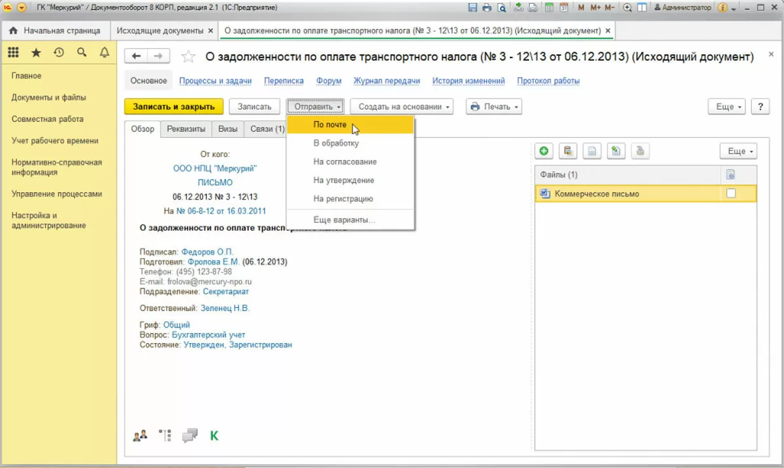
Task: Open 1C main menu dropdown at top left
Action: [x=21, y=8]
